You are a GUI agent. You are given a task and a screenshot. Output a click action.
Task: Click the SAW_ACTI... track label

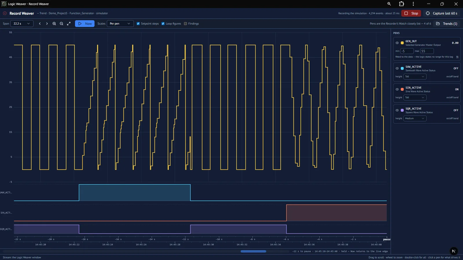[6, 192]
